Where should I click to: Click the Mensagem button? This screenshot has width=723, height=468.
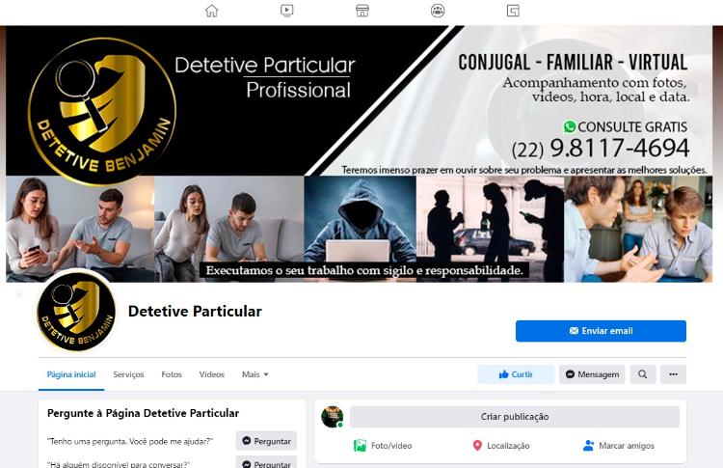[x=592, y=374]
